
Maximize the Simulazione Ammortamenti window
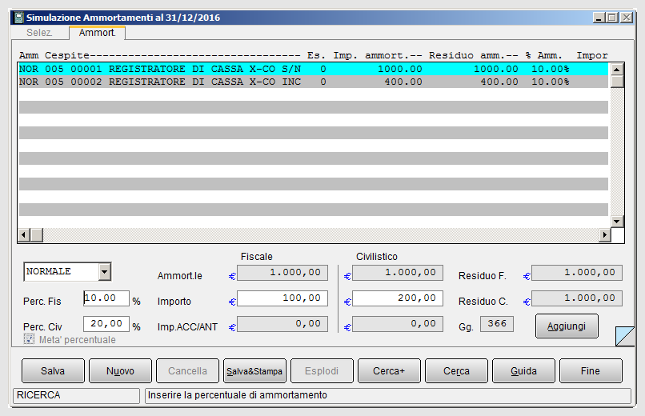pyautogui.click(x=612, y=18)
